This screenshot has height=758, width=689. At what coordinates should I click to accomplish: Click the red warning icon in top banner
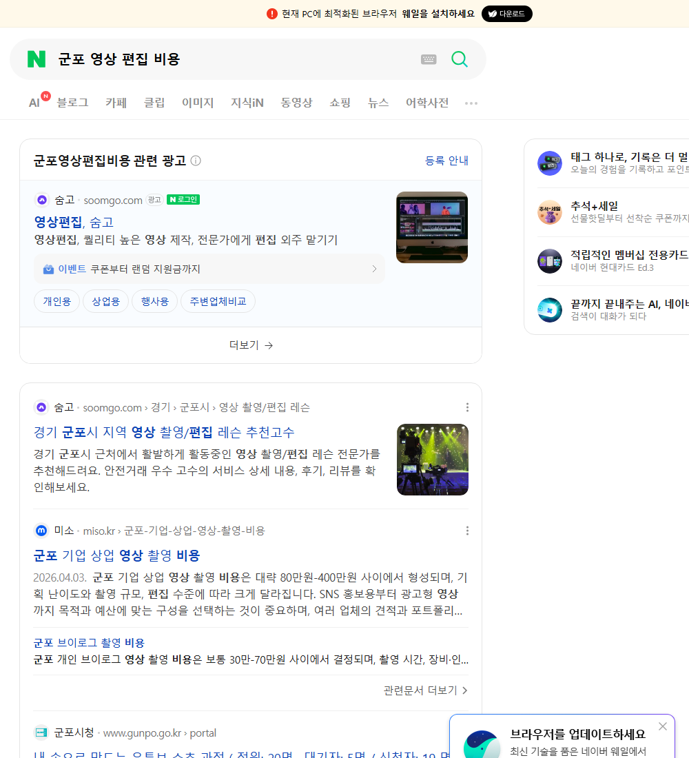(x=272, y=14)
